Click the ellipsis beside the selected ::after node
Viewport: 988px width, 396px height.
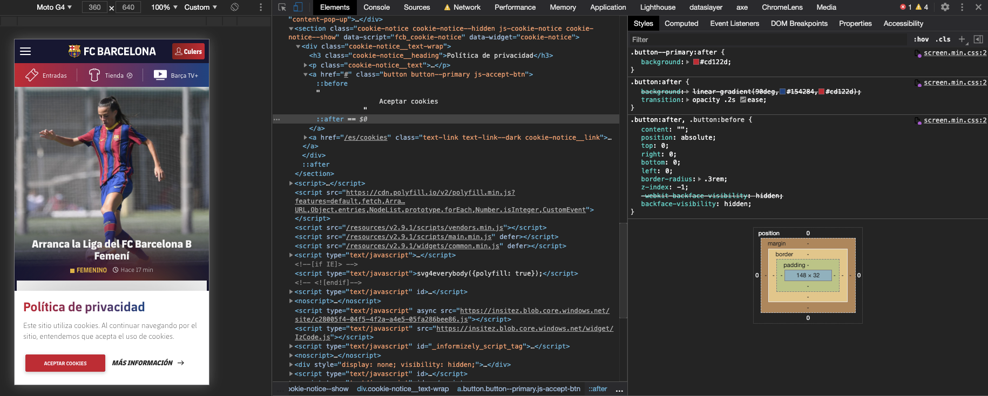277,119
